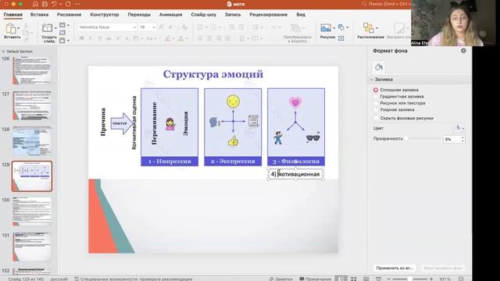The width and height of the screenshot is (500, 281).
Task: Open the Вставка tab
Action: click(39, 15)
